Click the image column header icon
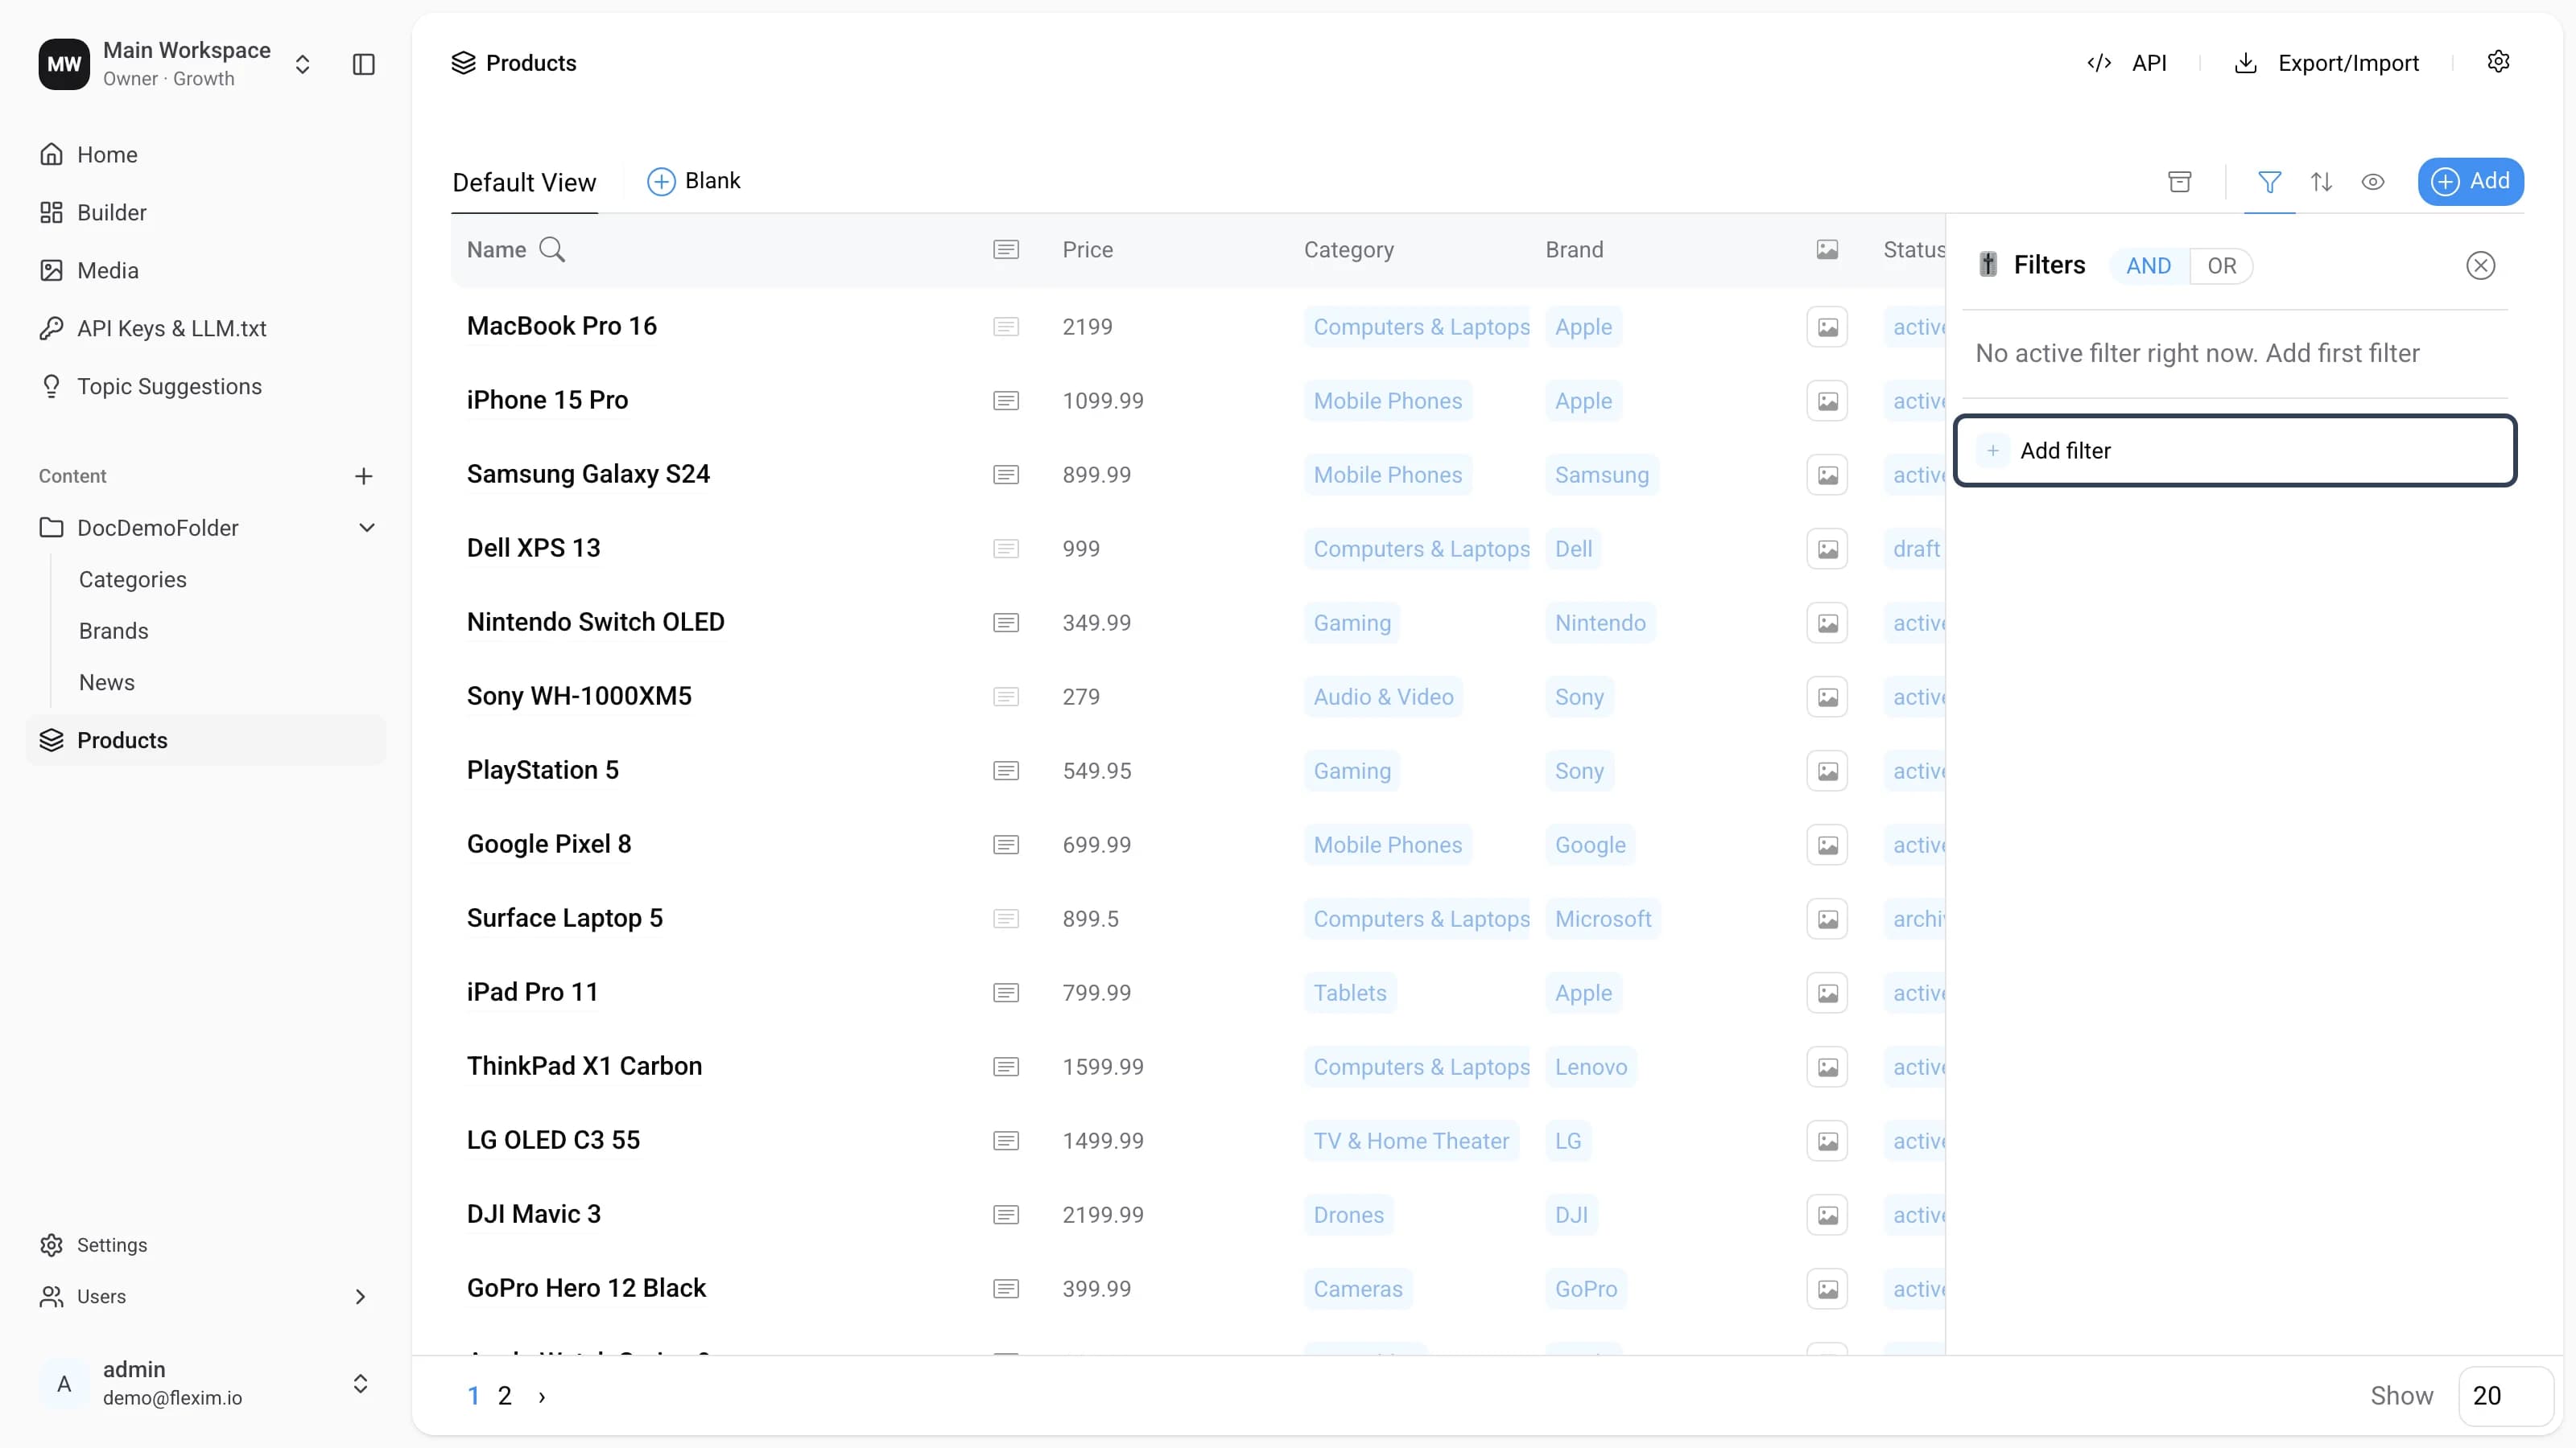Screen dimensions: 2576x1448 point(1827,250)
